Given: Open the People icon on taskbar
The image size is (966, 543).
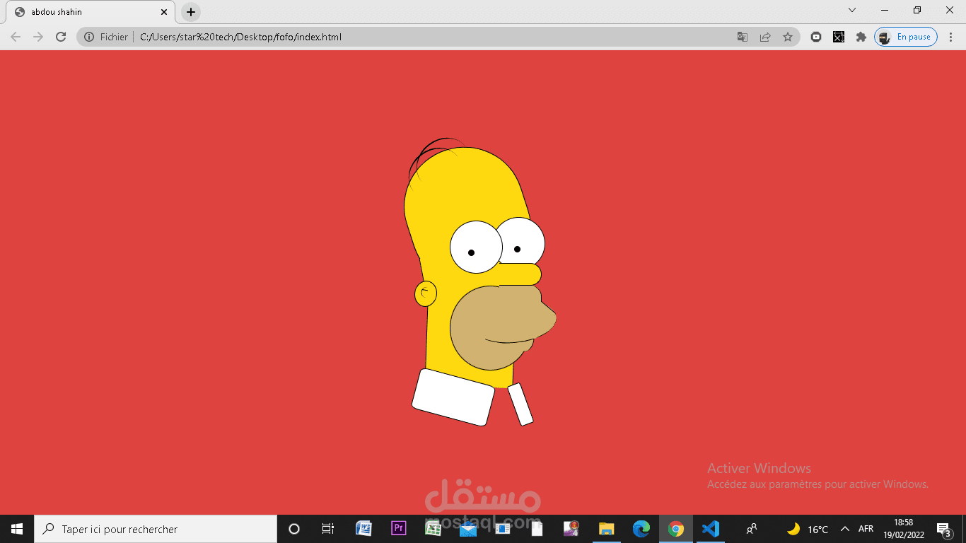Looking at the screenshot, I should [752, 529].
